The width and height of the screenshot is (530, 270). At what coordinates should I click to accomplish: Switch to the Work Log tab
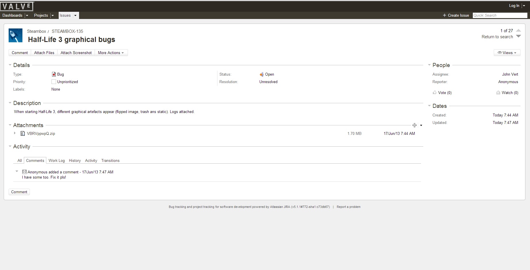(x=56, y=160)
